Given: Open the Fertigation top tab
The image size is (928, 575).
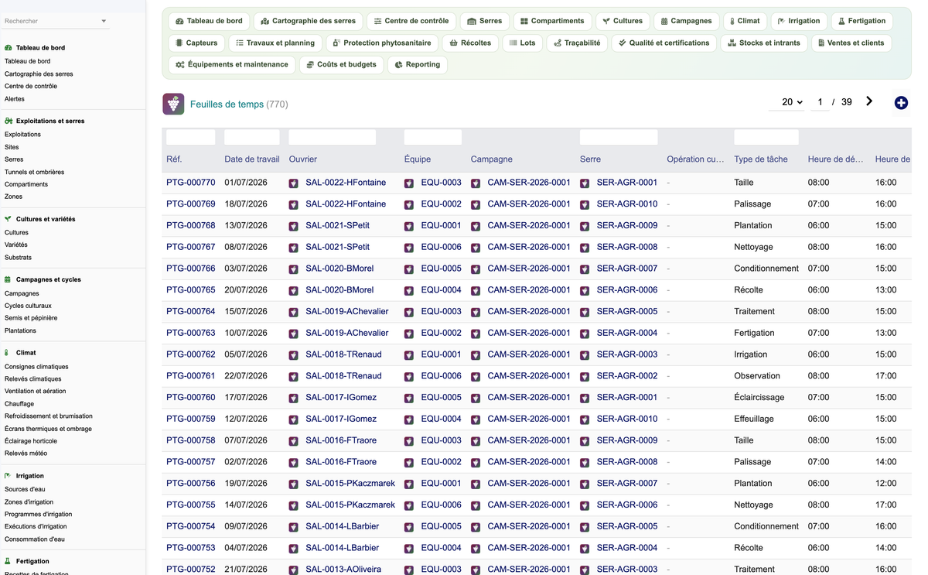Looking at the screenshot, I should click(x=861, y=21).
